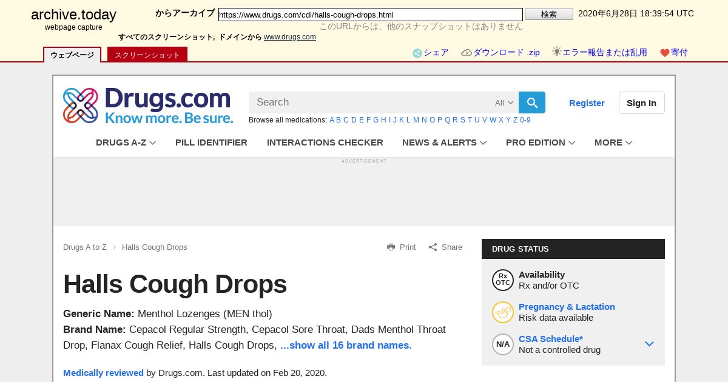Click the blue magnifier search button
Image resolution: width=728 pixels, height=382 pixels.
tap(532, 102)
